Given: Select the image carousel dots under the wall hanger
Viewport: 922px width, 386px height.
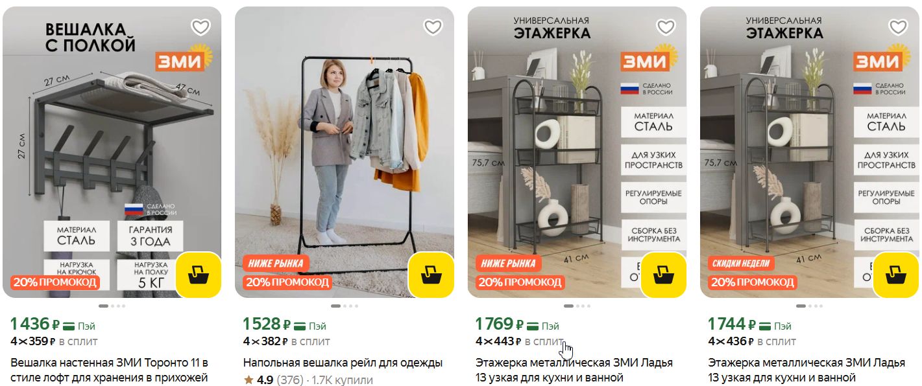Looking at the screenshot, I should pos(112,306).
